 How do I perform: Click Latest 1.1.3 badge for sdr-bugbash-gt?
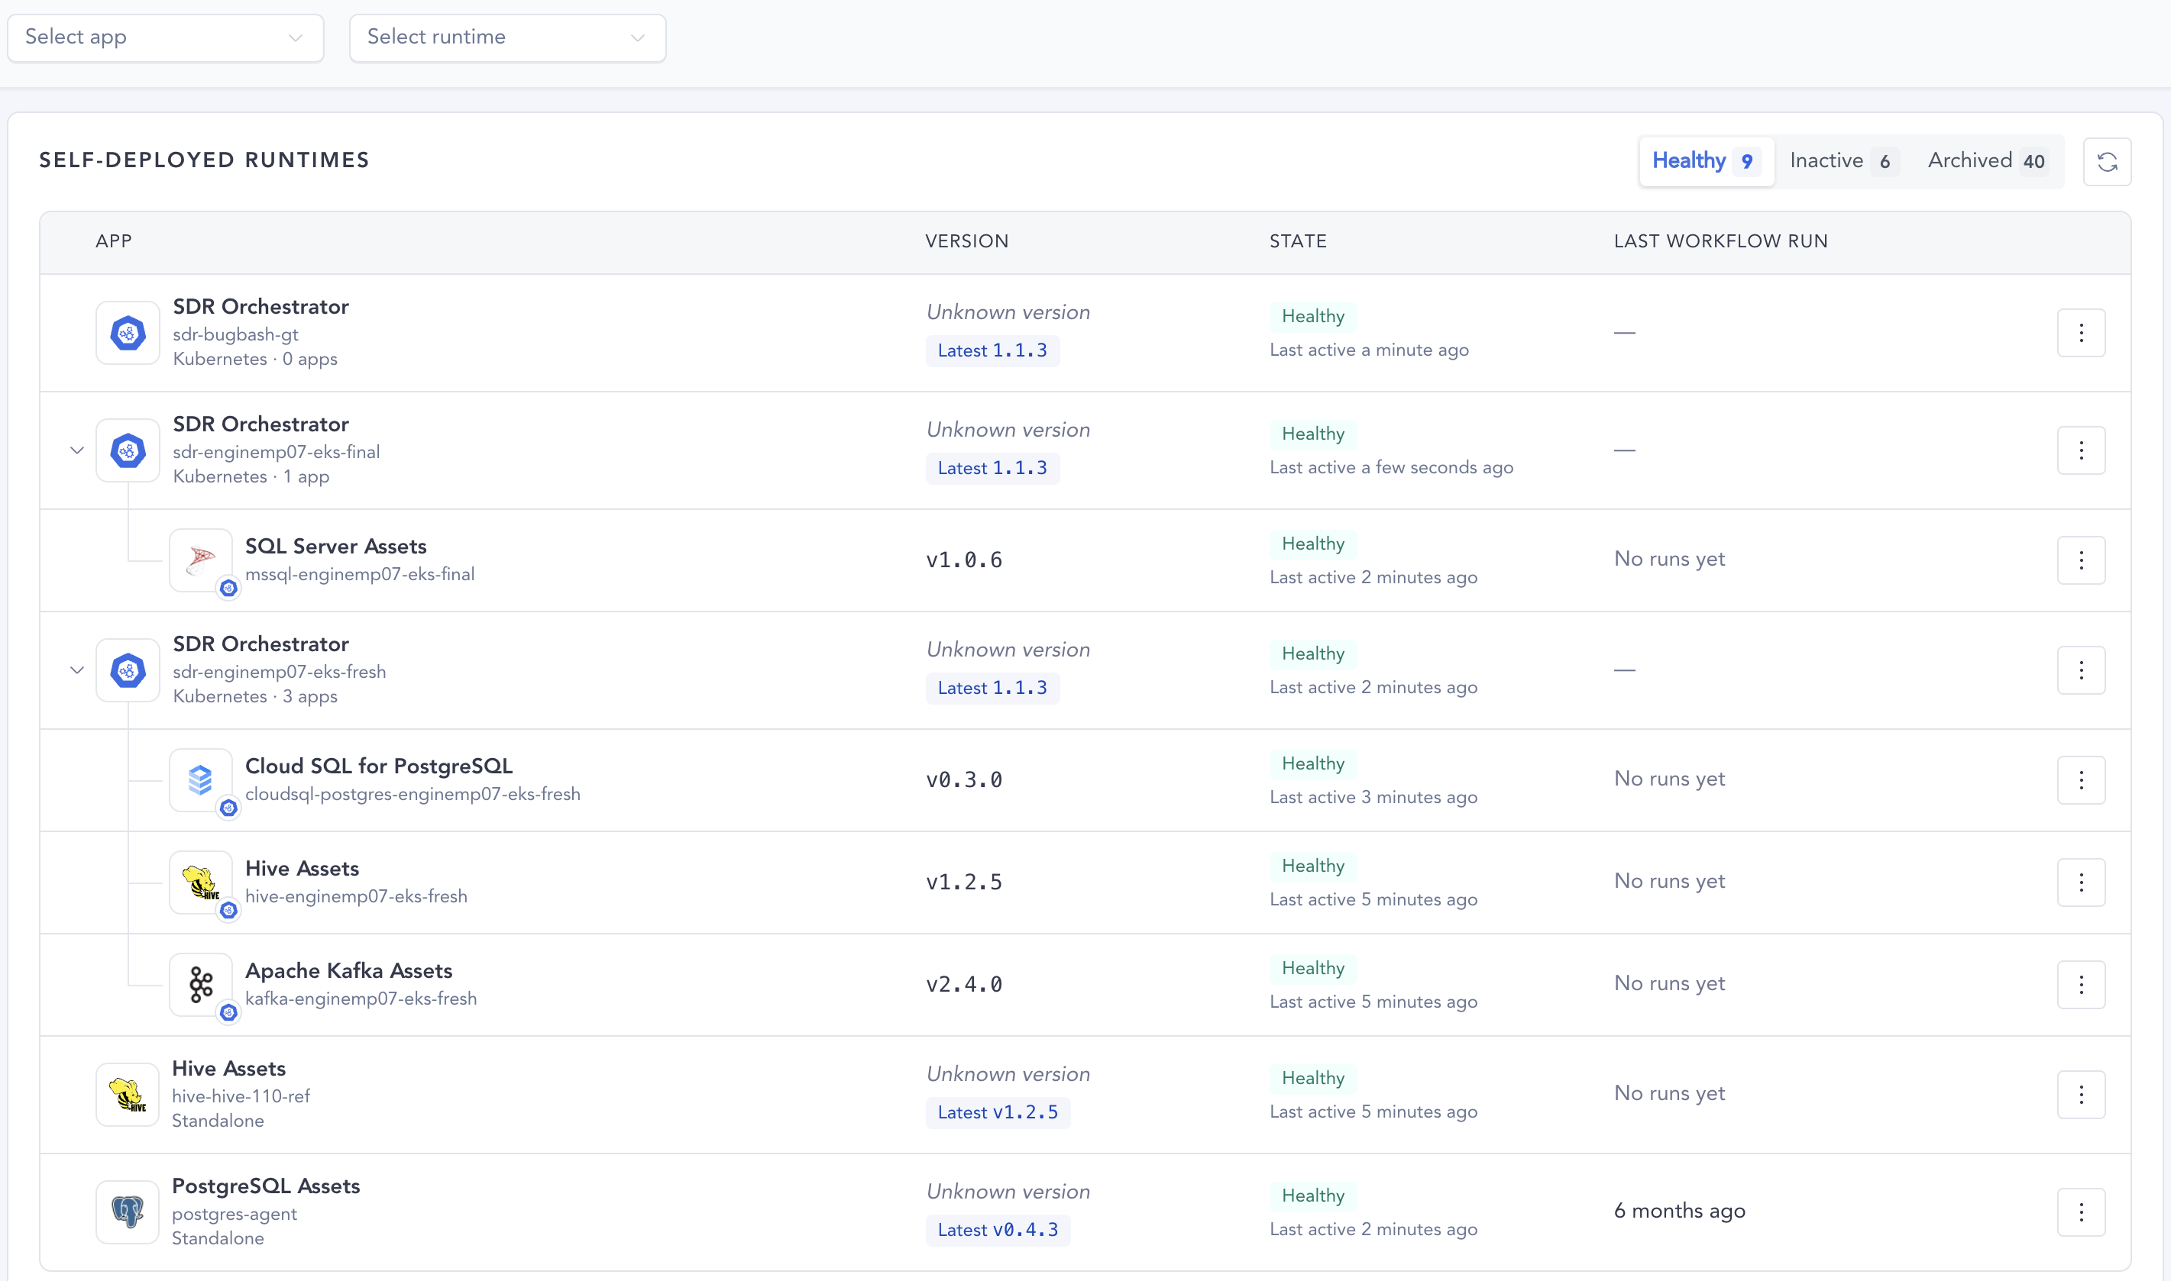(992, 350)
